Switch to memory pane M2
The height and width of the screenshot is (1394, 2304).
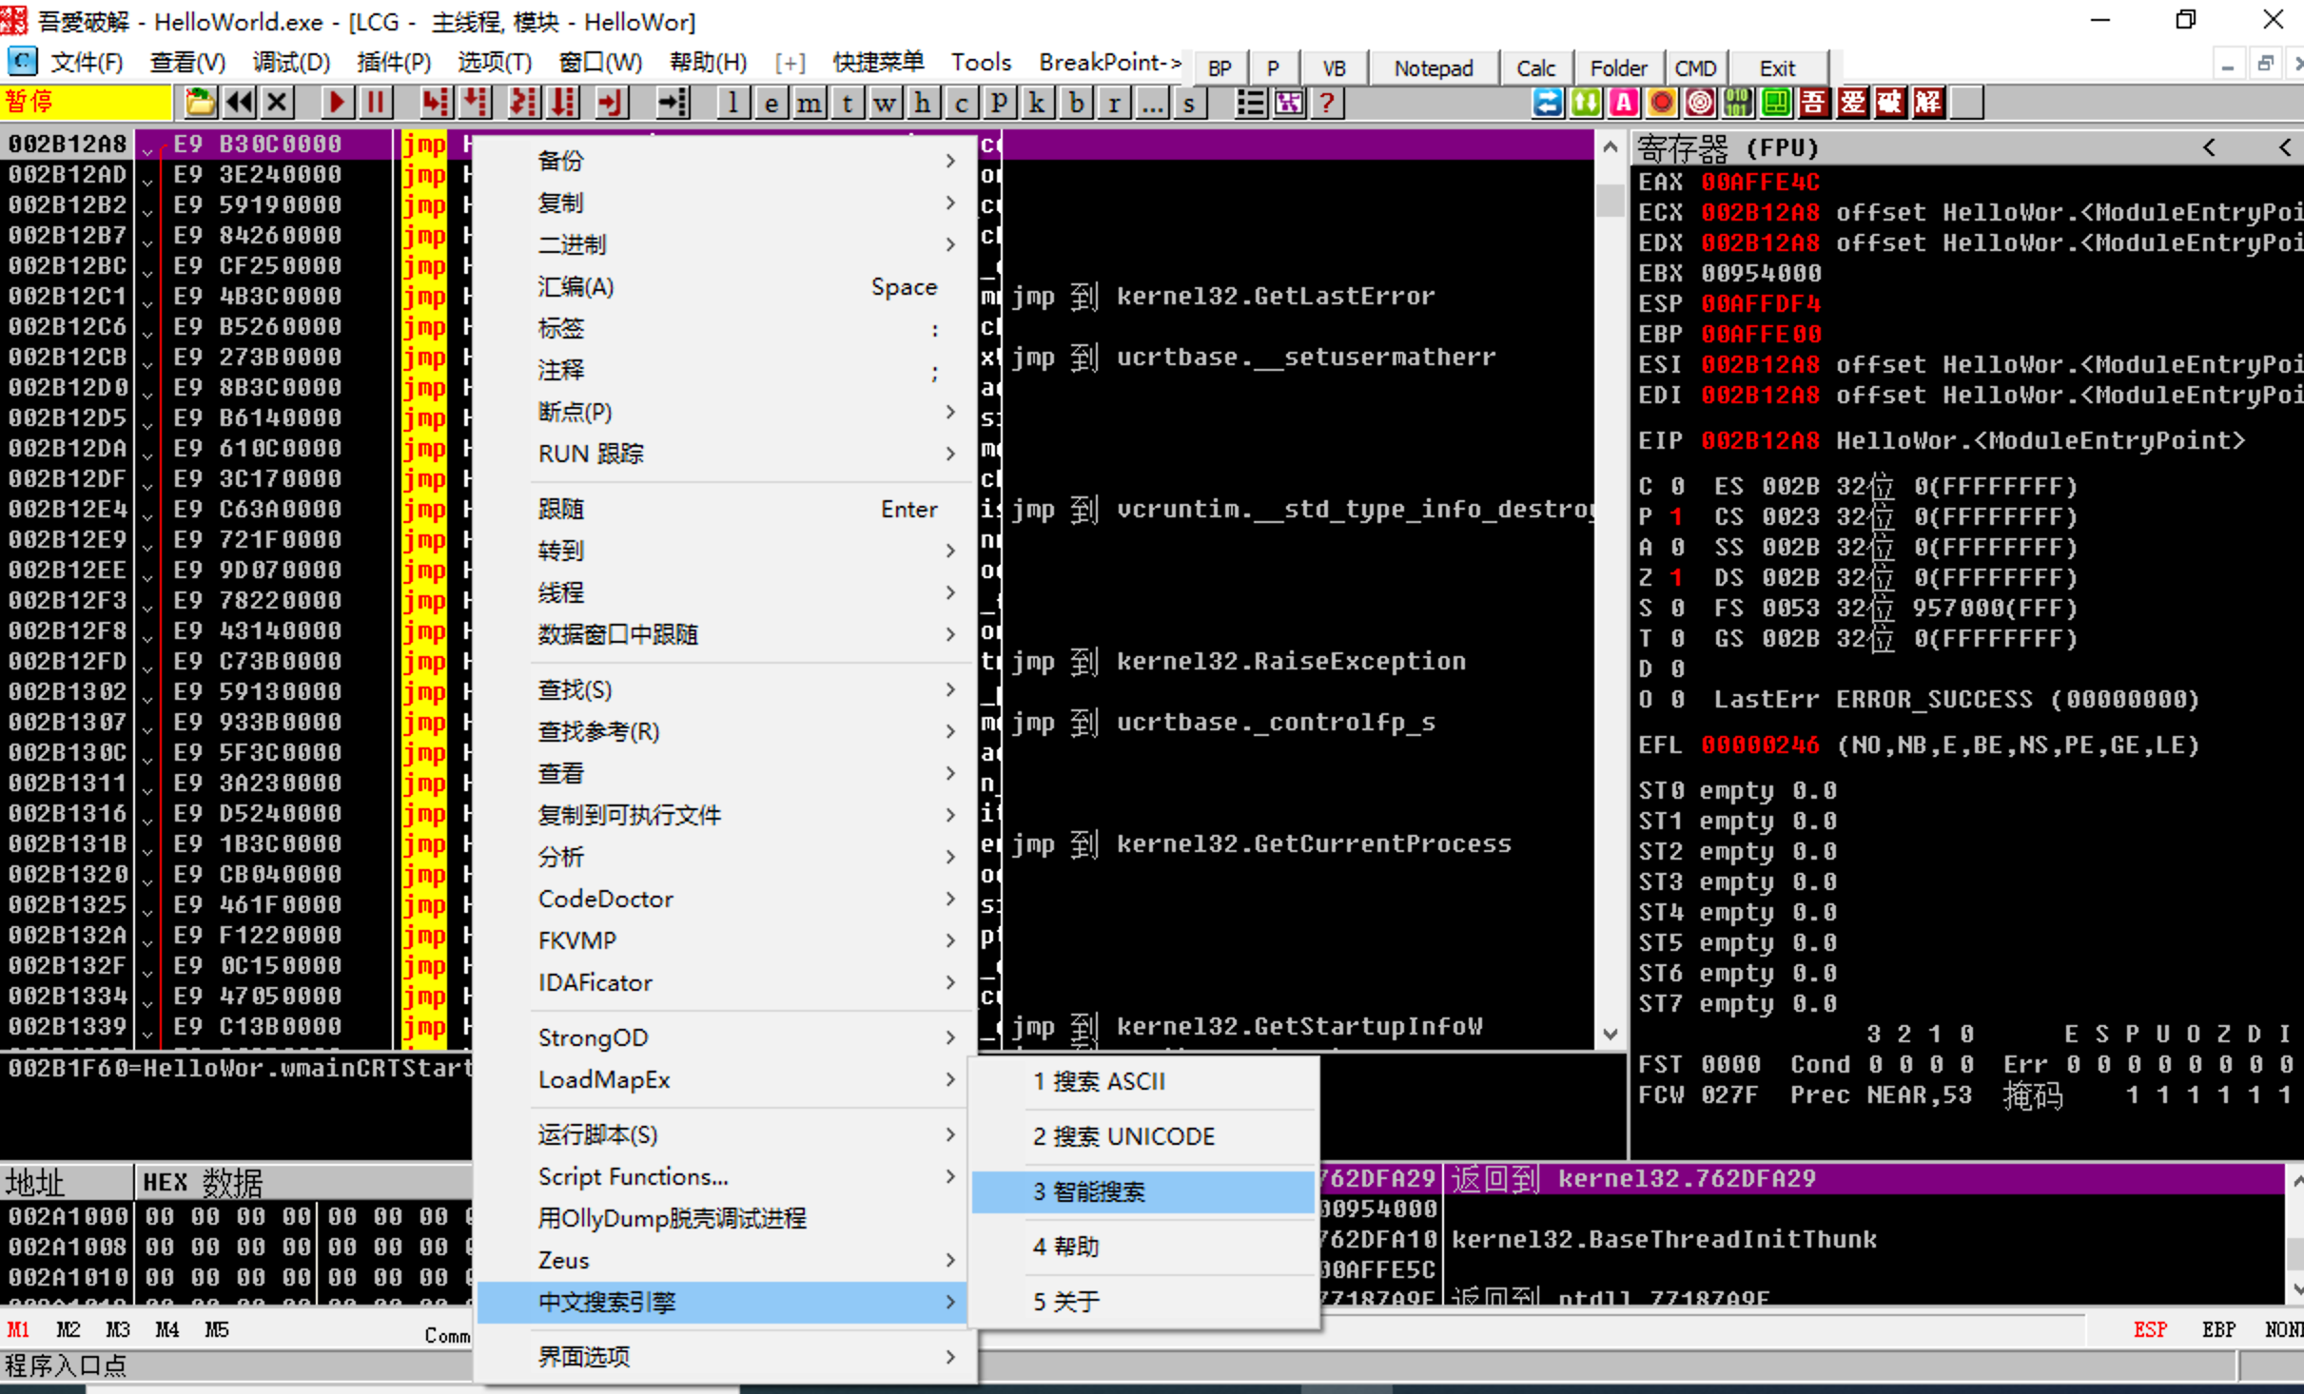[68, 1329]
